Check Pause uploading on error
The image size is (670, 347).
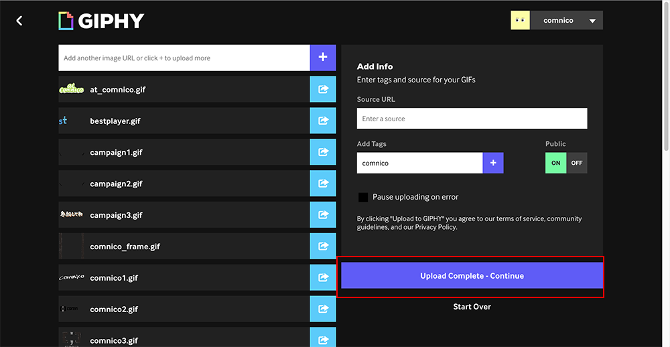[x=363, y=197]
